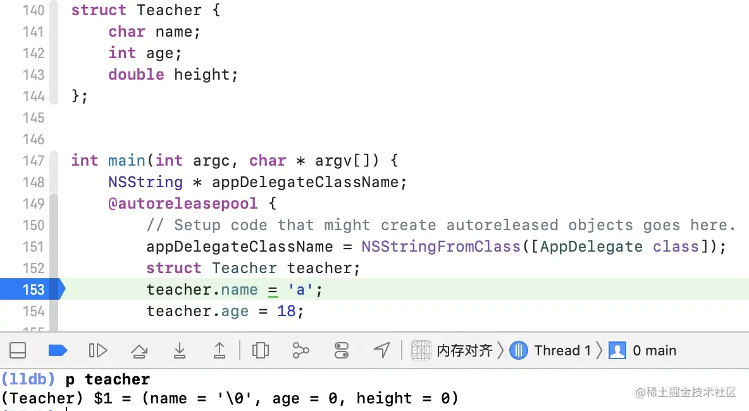Click appDelegateClassName on line 148
This screenshot has width=749, height=411.
[x=306, y=182]
